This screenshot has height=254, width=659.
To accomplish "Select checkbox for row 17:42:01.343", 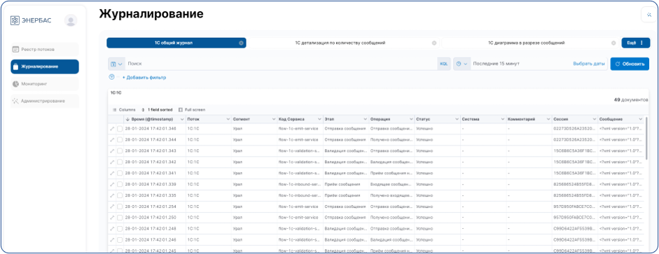I will pyautogui.click(x=120, y=150).
